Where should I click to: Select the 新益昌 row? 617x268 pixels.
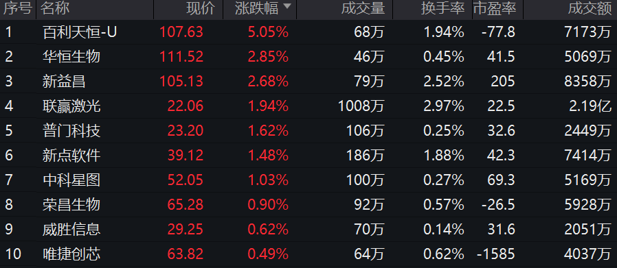(308, 82)
